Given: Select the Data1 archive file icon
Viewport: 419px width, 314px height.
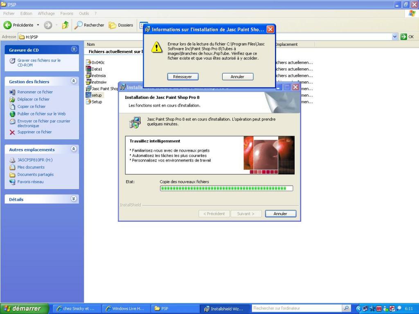Looking at the screenshot, I should 88,69.
